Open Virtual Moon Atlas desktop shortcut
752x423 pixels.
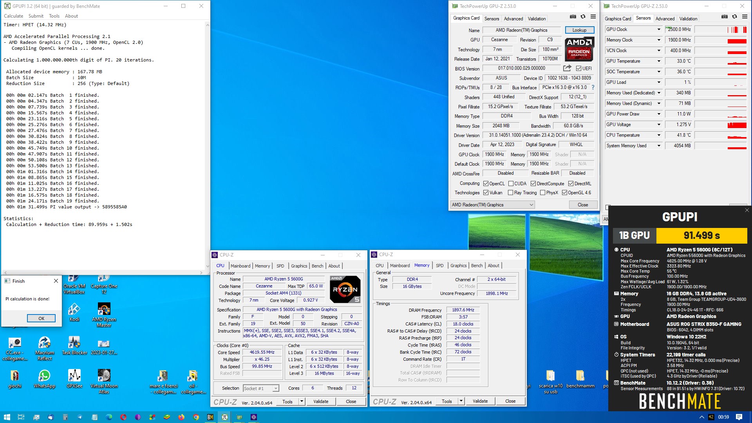pyautogui.click(x=104, y=381)
